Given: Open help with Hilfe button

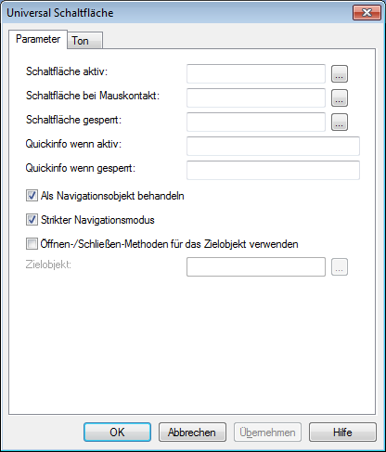Looking at the screenshot, I should tap(342, 432).
